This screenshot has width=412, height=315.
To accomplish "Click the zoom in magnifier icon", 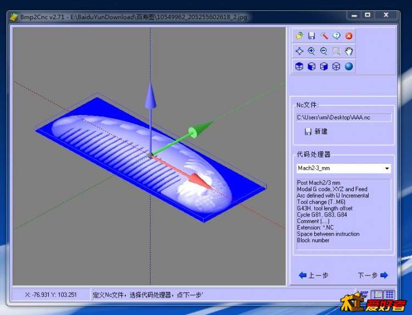I will point(311,51).
